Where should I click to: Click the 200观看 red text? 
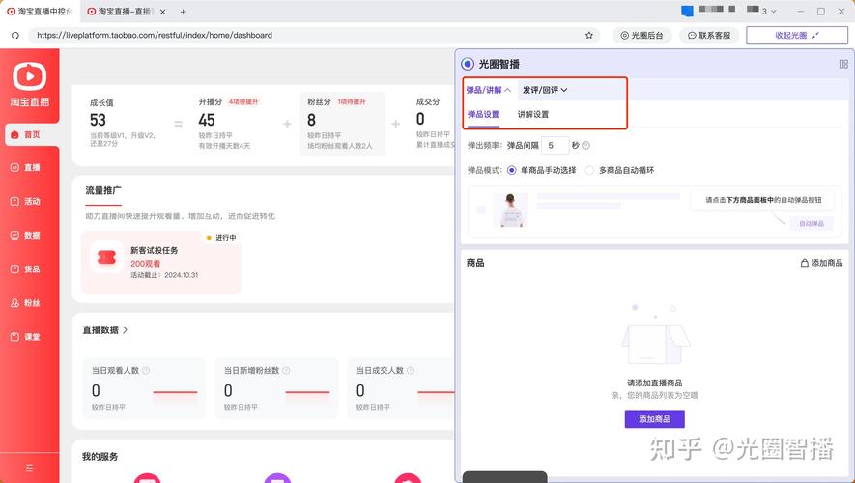coord(145,264)
